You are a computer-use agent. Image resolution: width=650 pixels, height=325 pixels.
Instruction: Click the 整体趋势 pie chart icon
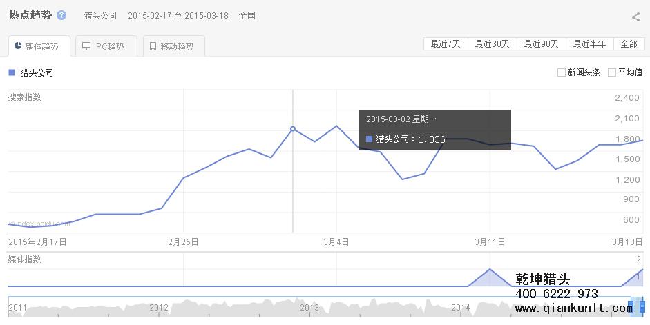(18, 46)
